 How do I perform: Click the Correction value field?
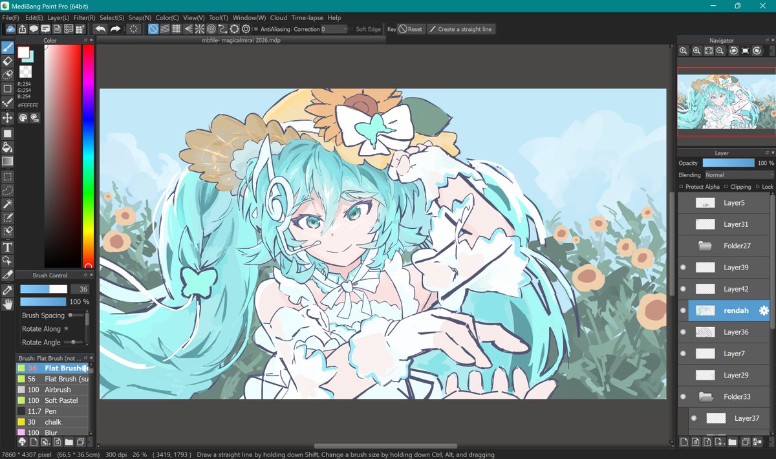point(333,29)
